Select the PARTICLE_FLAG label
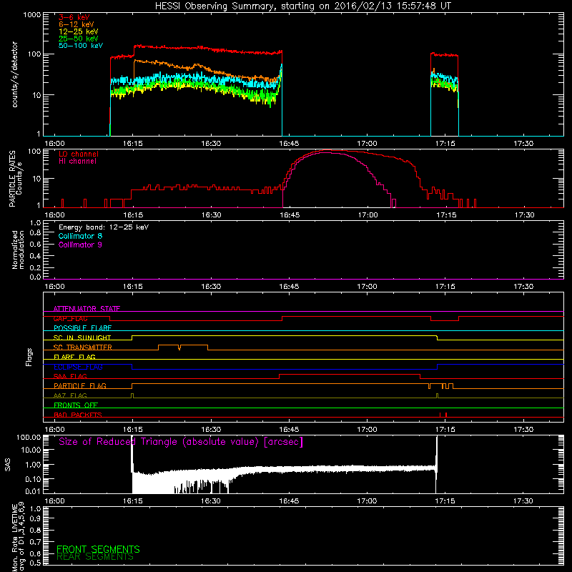 (80, 385)
